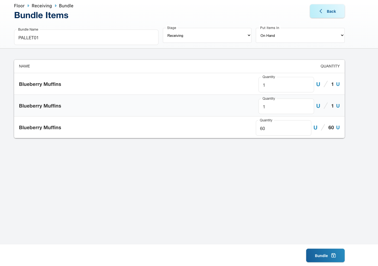Navigate to Receiving breadcrumb link
This screenshot has width=378, height=266.
pyautogui.click(x=42, y=6)
